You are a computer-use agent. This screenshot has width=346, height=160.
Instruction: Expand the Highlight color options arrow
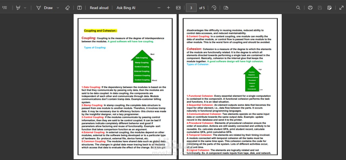coord(25,8)
